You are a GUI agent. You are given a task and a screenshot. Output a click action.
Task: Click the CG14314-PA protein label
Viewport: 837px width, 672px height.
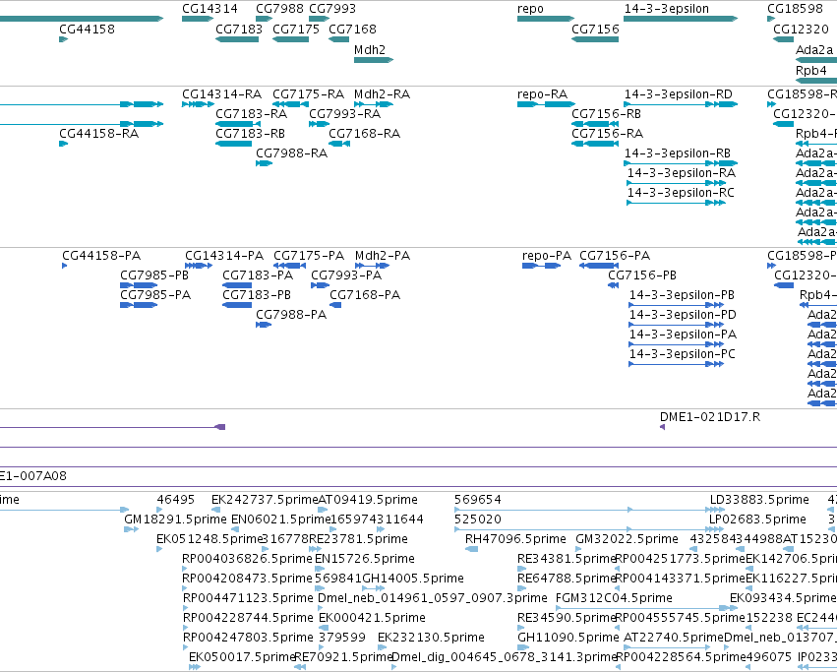224,256
